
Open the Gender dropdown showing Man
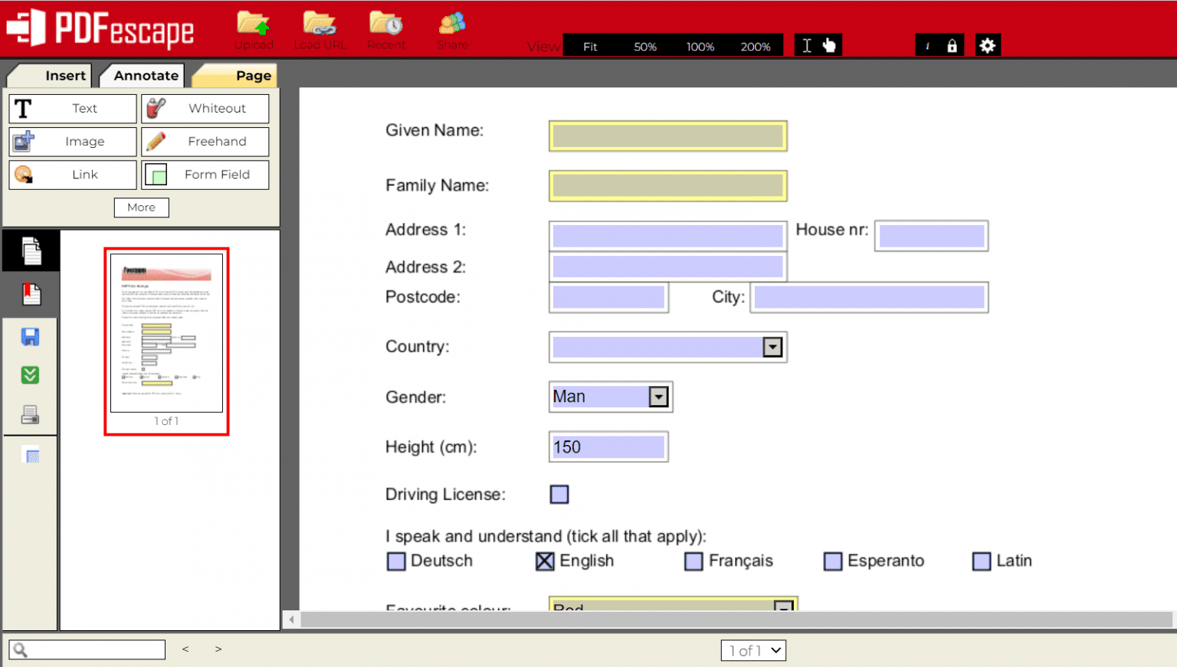coord(658,397)
